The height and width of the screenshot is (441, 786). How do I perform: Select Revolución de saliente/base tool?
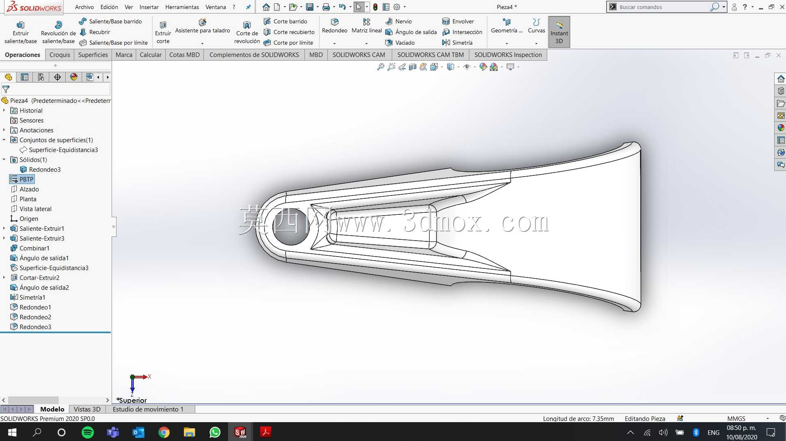(x=58, y=32)
